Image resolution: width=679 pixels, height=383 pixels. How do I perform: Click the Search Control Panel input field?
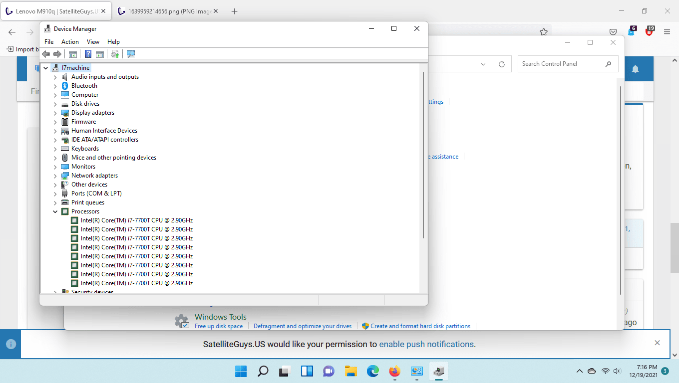(568, 64)
